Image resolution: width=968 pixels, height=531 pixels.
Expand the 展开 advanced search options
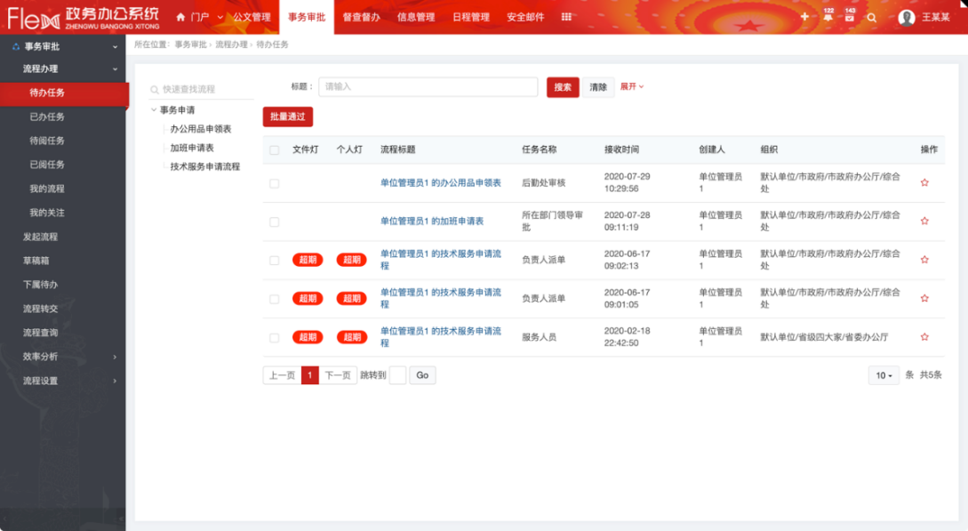[x=631, y=86]
